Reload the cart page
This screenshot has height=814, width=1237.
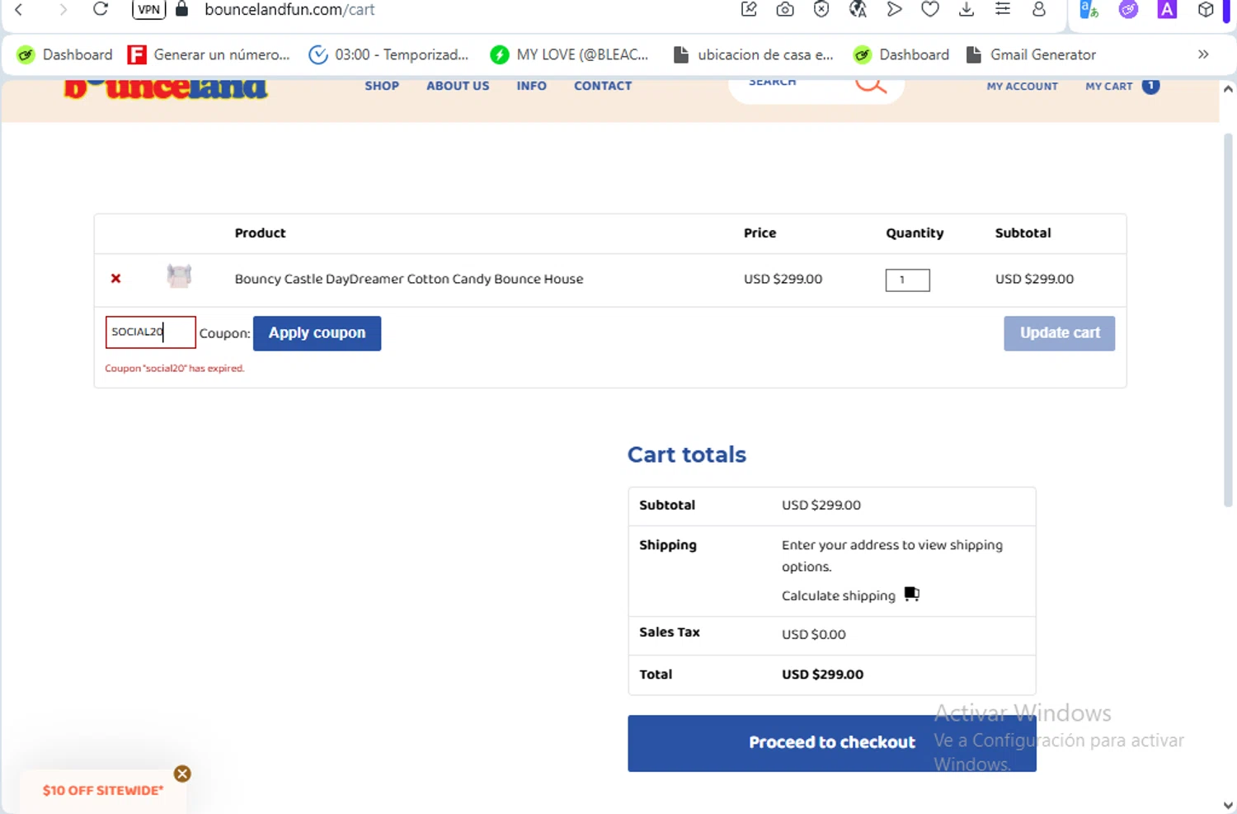pyautogui.click(x=101, y=10)
